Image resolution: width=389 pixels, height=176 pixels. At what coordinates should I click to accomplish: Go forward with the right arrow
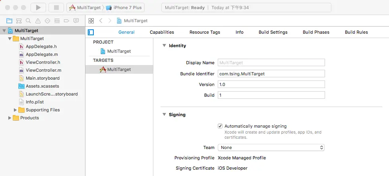point(110,21)
